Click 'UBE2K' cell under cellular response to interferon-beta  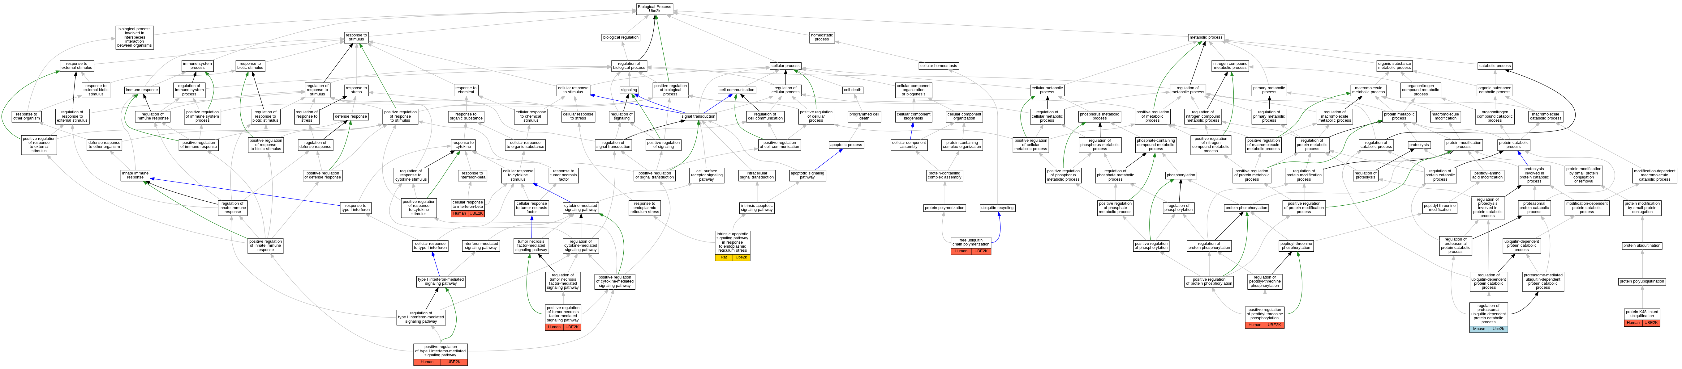tap(476, 214)
